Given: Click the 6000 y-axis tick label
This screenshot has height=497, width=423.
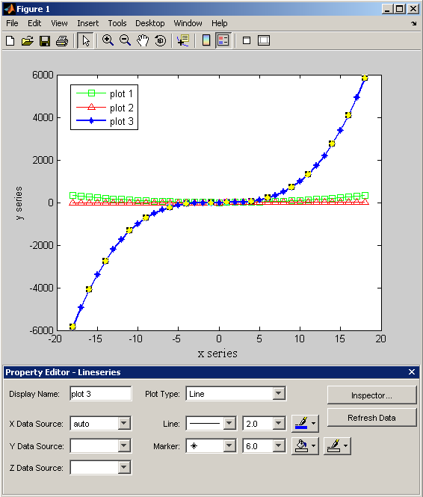Looking at the screenshot, I should click(x=43, y=75).
